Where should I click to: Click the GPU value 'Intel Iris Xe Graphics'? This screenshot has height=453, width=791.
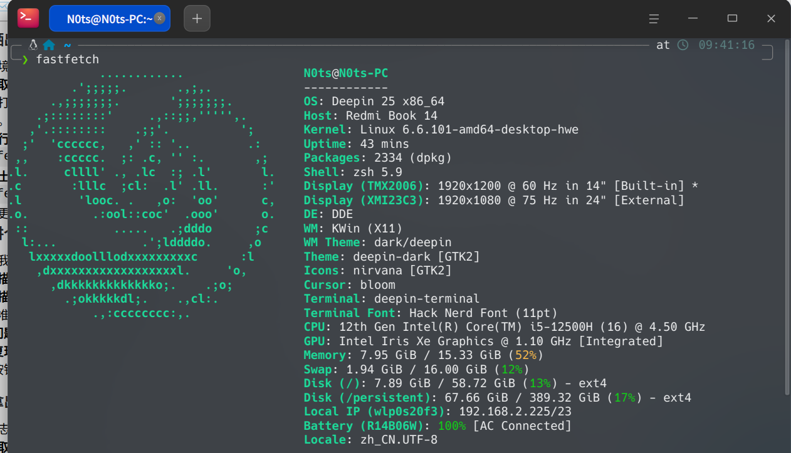pyautogui.click(x=416, y=341)
